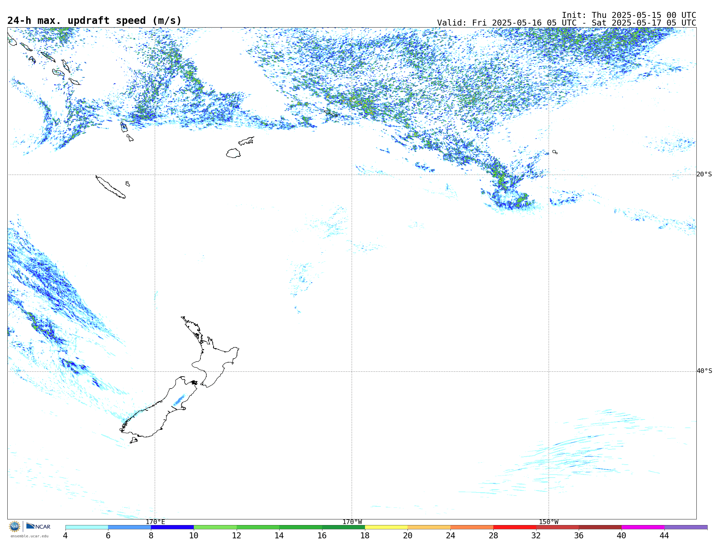Click the 150°W longitude label
The width and height of the screenshot is (718, 540).
[548, 522]
